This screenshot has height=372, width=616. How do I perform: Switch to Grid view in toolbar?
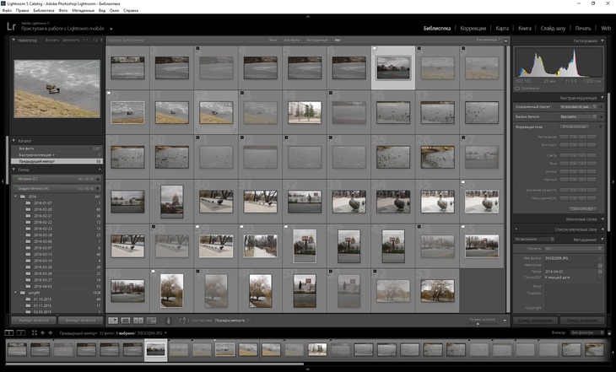tap(113, 321)
